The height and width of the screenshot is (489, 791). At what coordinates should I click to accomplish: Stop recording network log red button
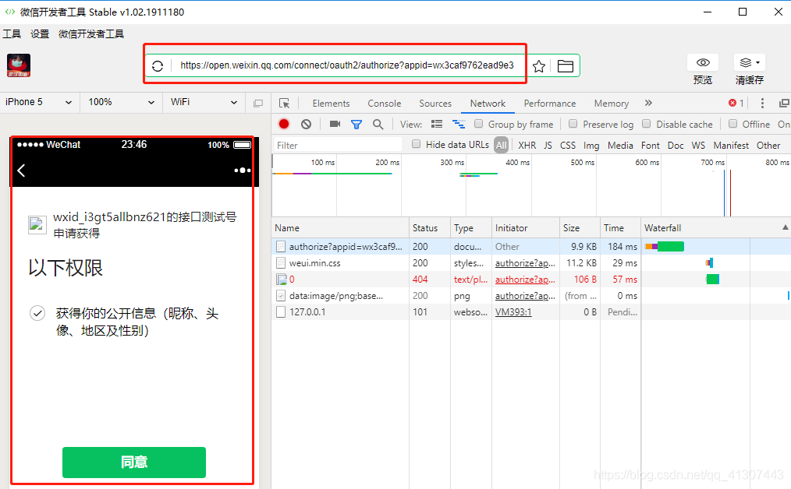coord(284,124)
